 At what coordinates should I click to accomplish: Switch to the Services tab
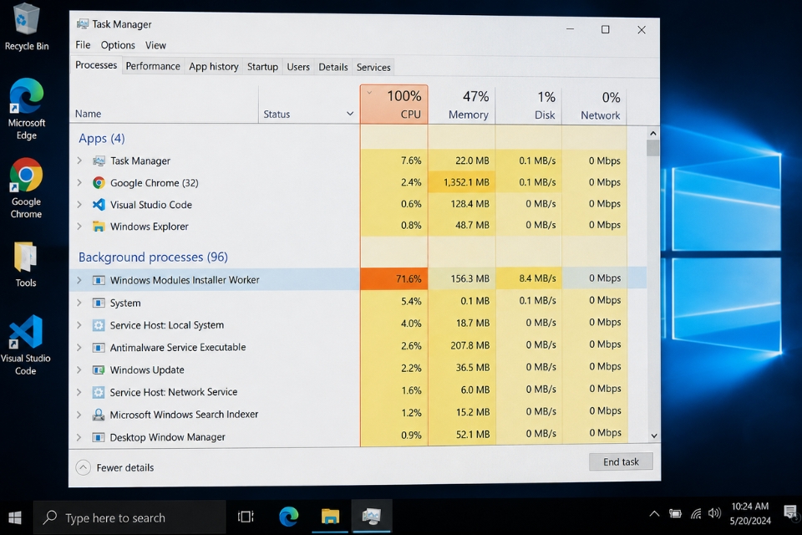click(x=373, y=67)
